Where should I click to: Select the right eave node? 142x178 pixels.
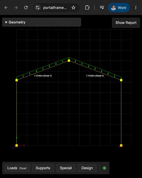121,80
